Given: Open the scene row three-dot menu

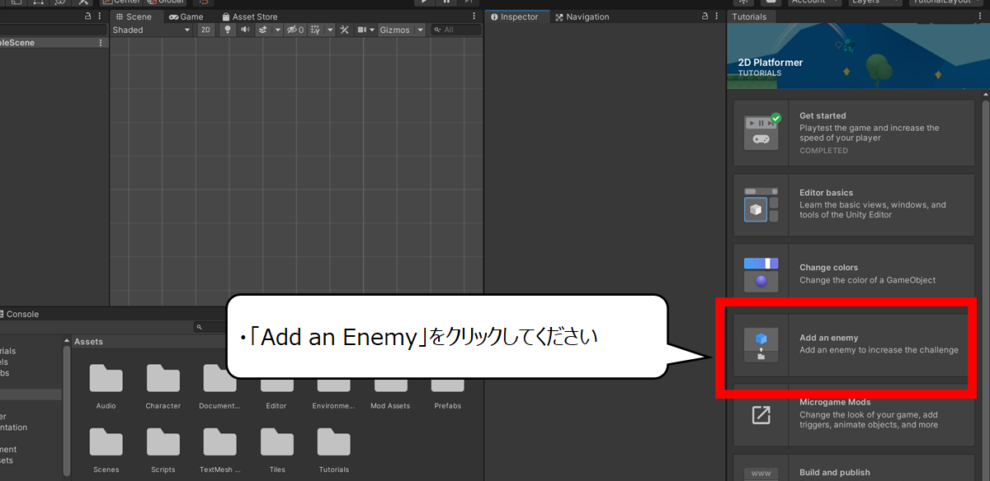Looking at the screenshot, I should tap(101, 43).
